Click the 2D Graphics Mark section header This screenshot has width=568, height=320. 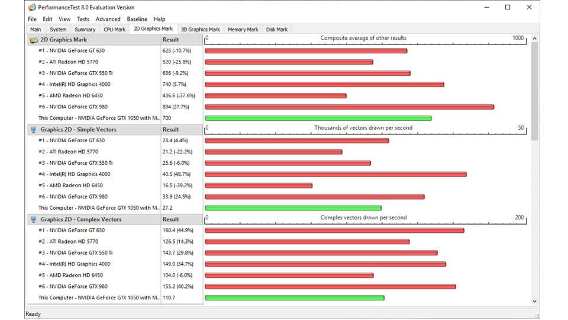tap(94, 40)
